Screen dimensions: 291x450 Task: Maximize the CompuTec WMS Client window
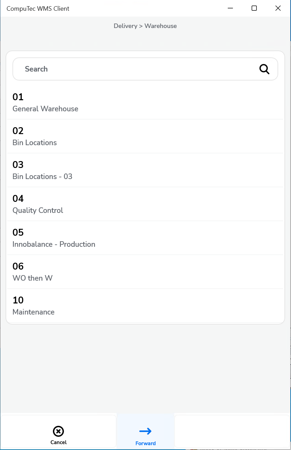tap(254, 8)
